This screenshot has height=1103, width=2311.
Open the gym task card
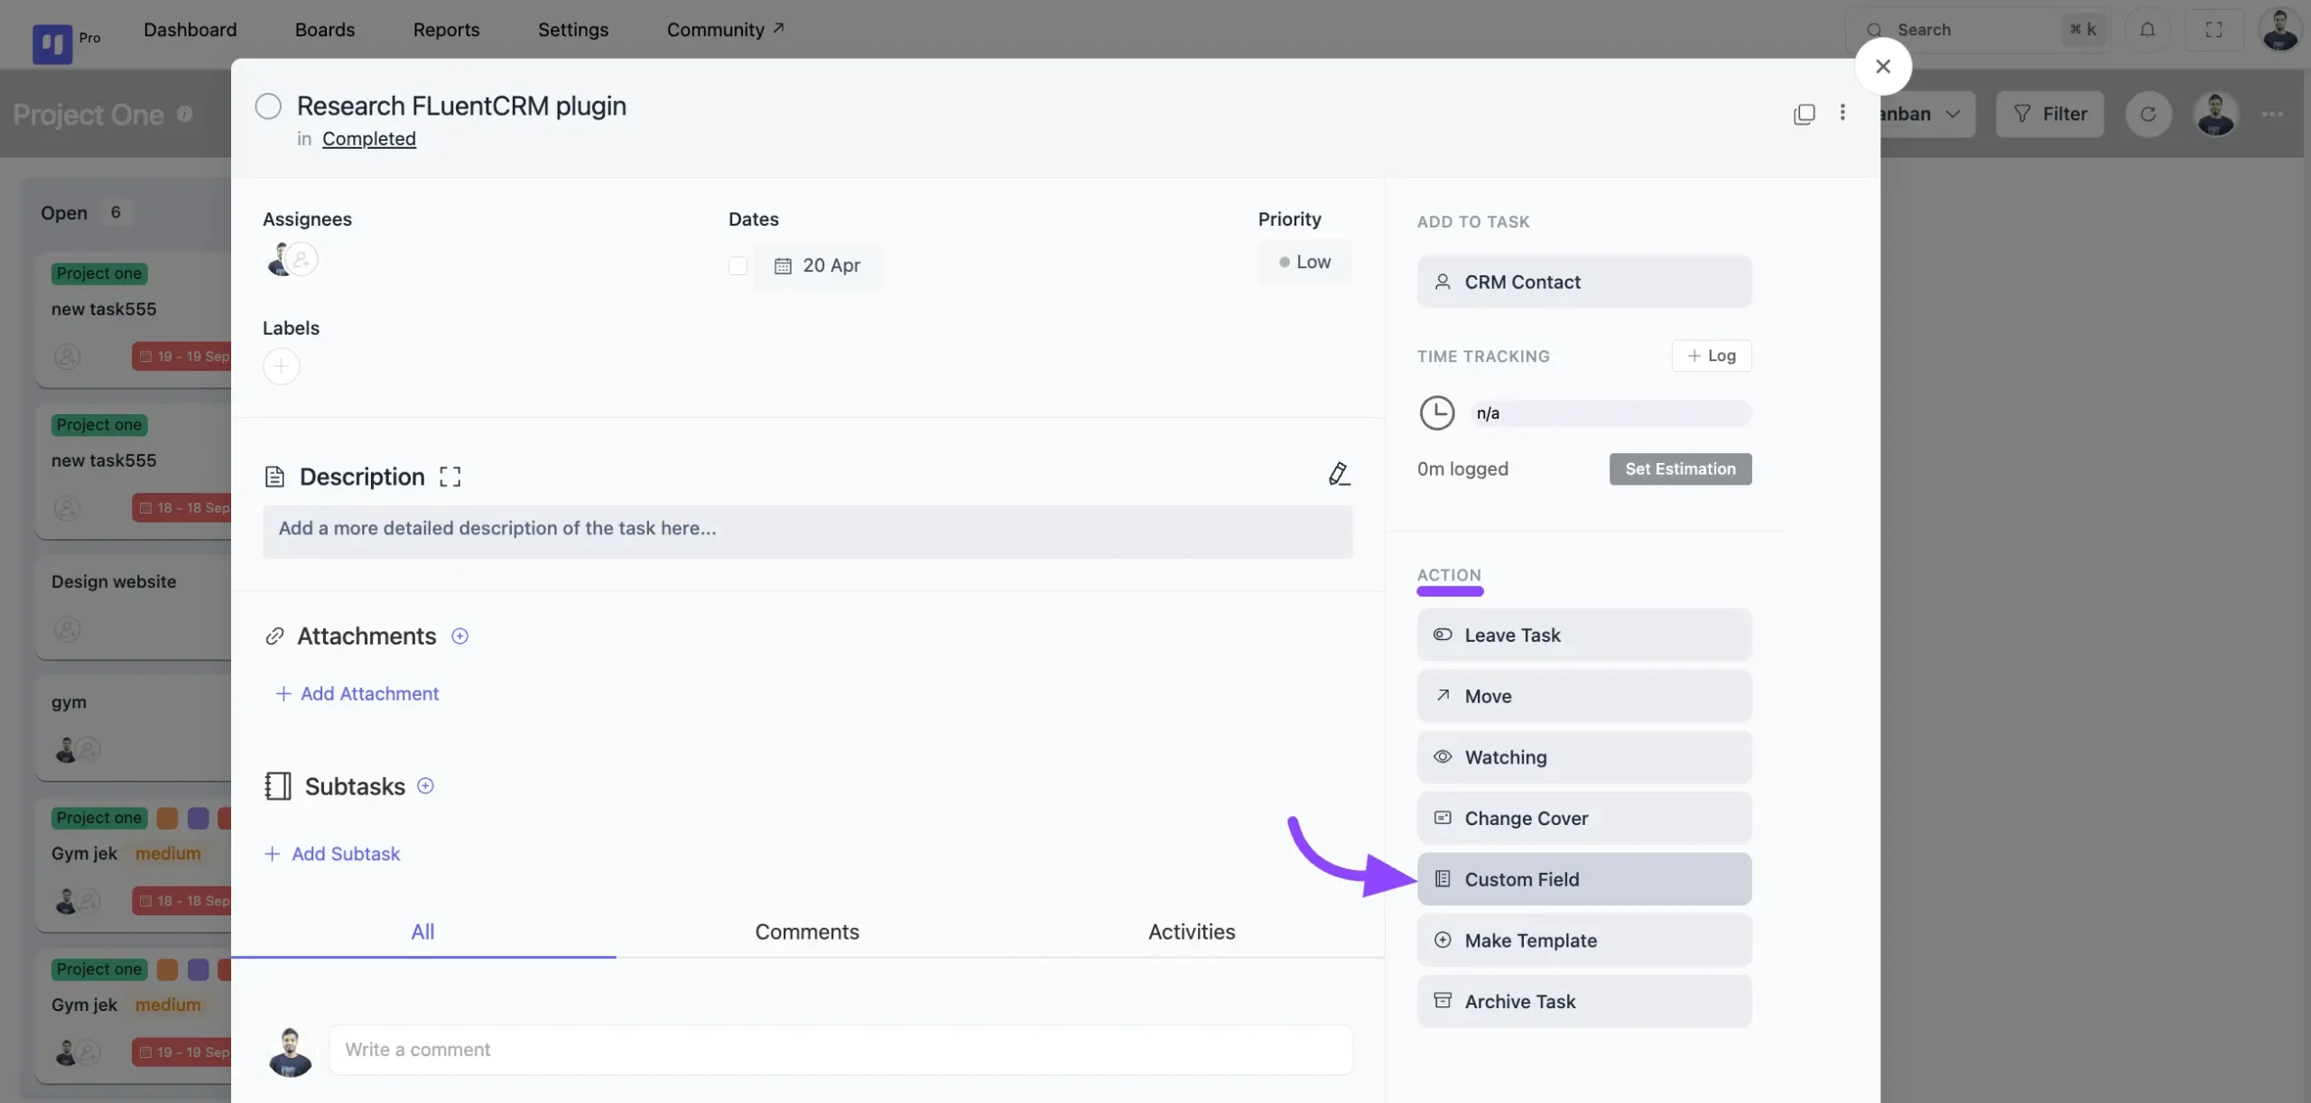point(134,727)
